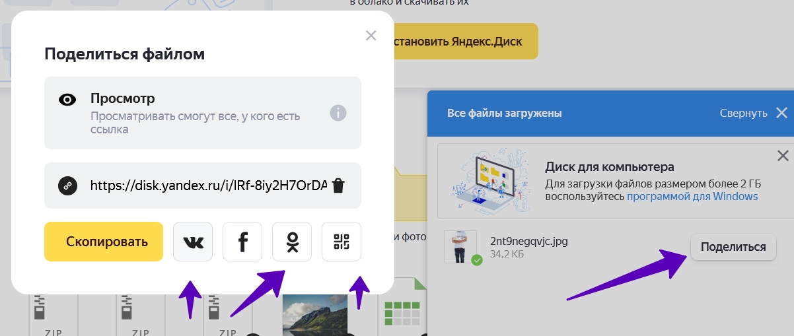Click the info icon in Просмотр row
Screen dimensions: 794x336
338,113
